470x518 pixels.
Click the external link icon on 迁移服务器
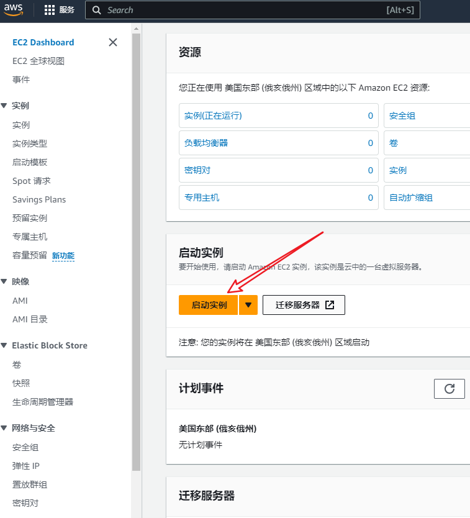click(330, 305)
